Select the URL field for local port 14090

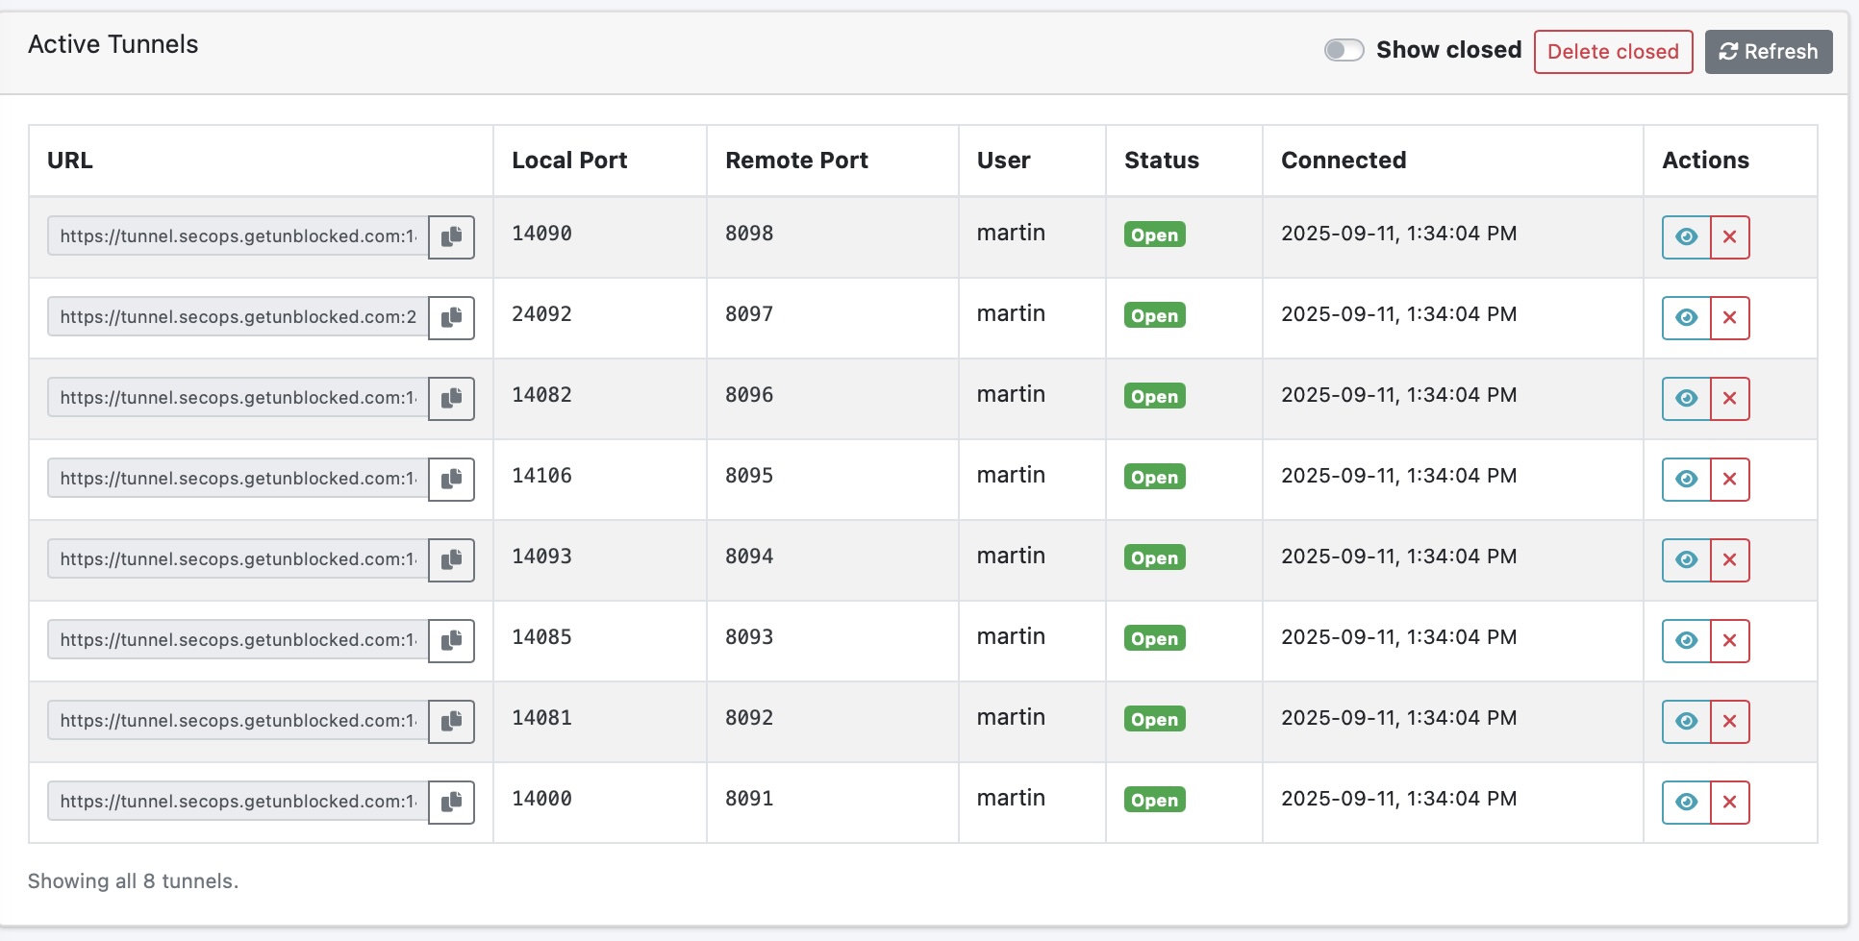tap(238, 236)
